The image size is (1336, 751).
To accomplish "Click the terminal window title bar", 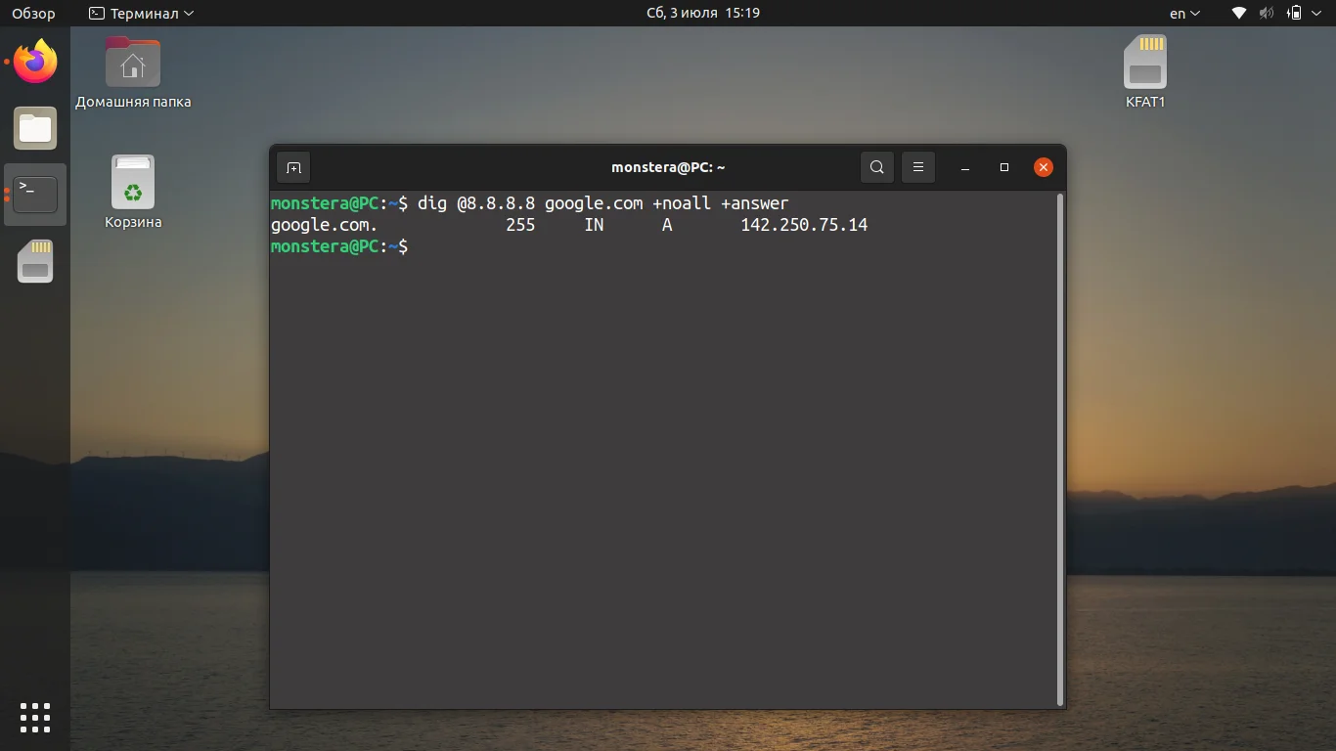I will click(668, 166).
